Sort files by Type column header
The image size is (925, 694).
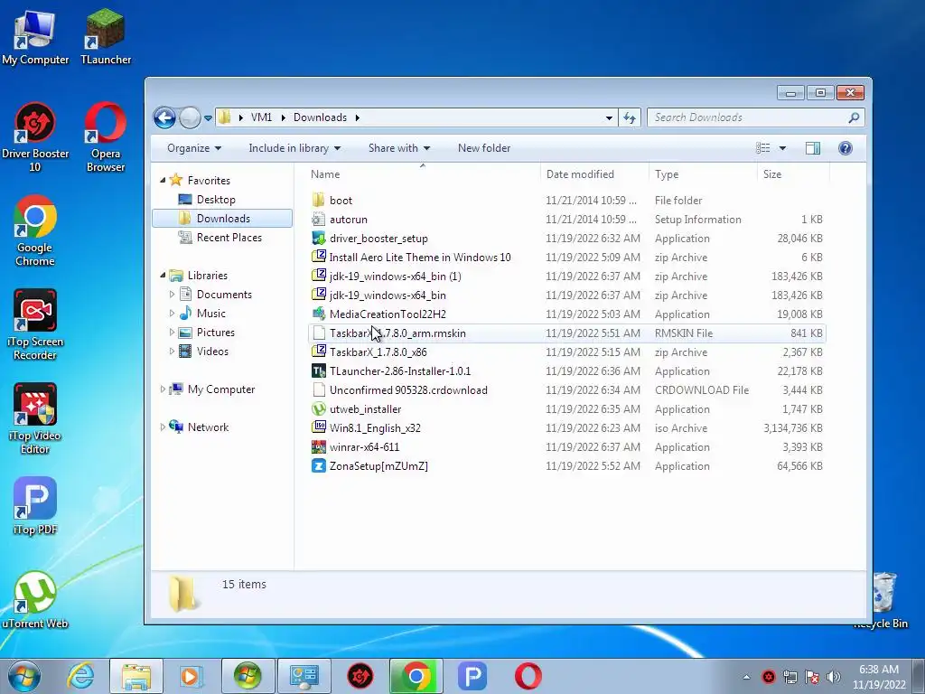[702, 174]
